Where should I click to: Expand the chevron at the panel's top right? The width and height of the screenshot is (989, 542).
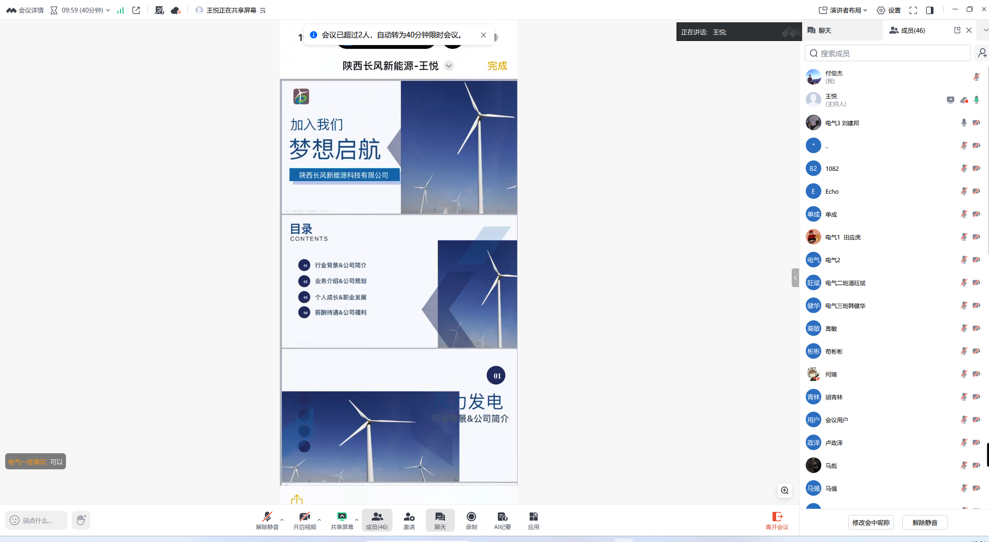(x=985, y=30)
